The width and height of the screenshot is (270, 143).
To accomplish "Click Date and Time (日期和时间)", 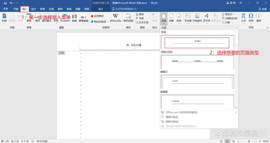I will point(230,18).
